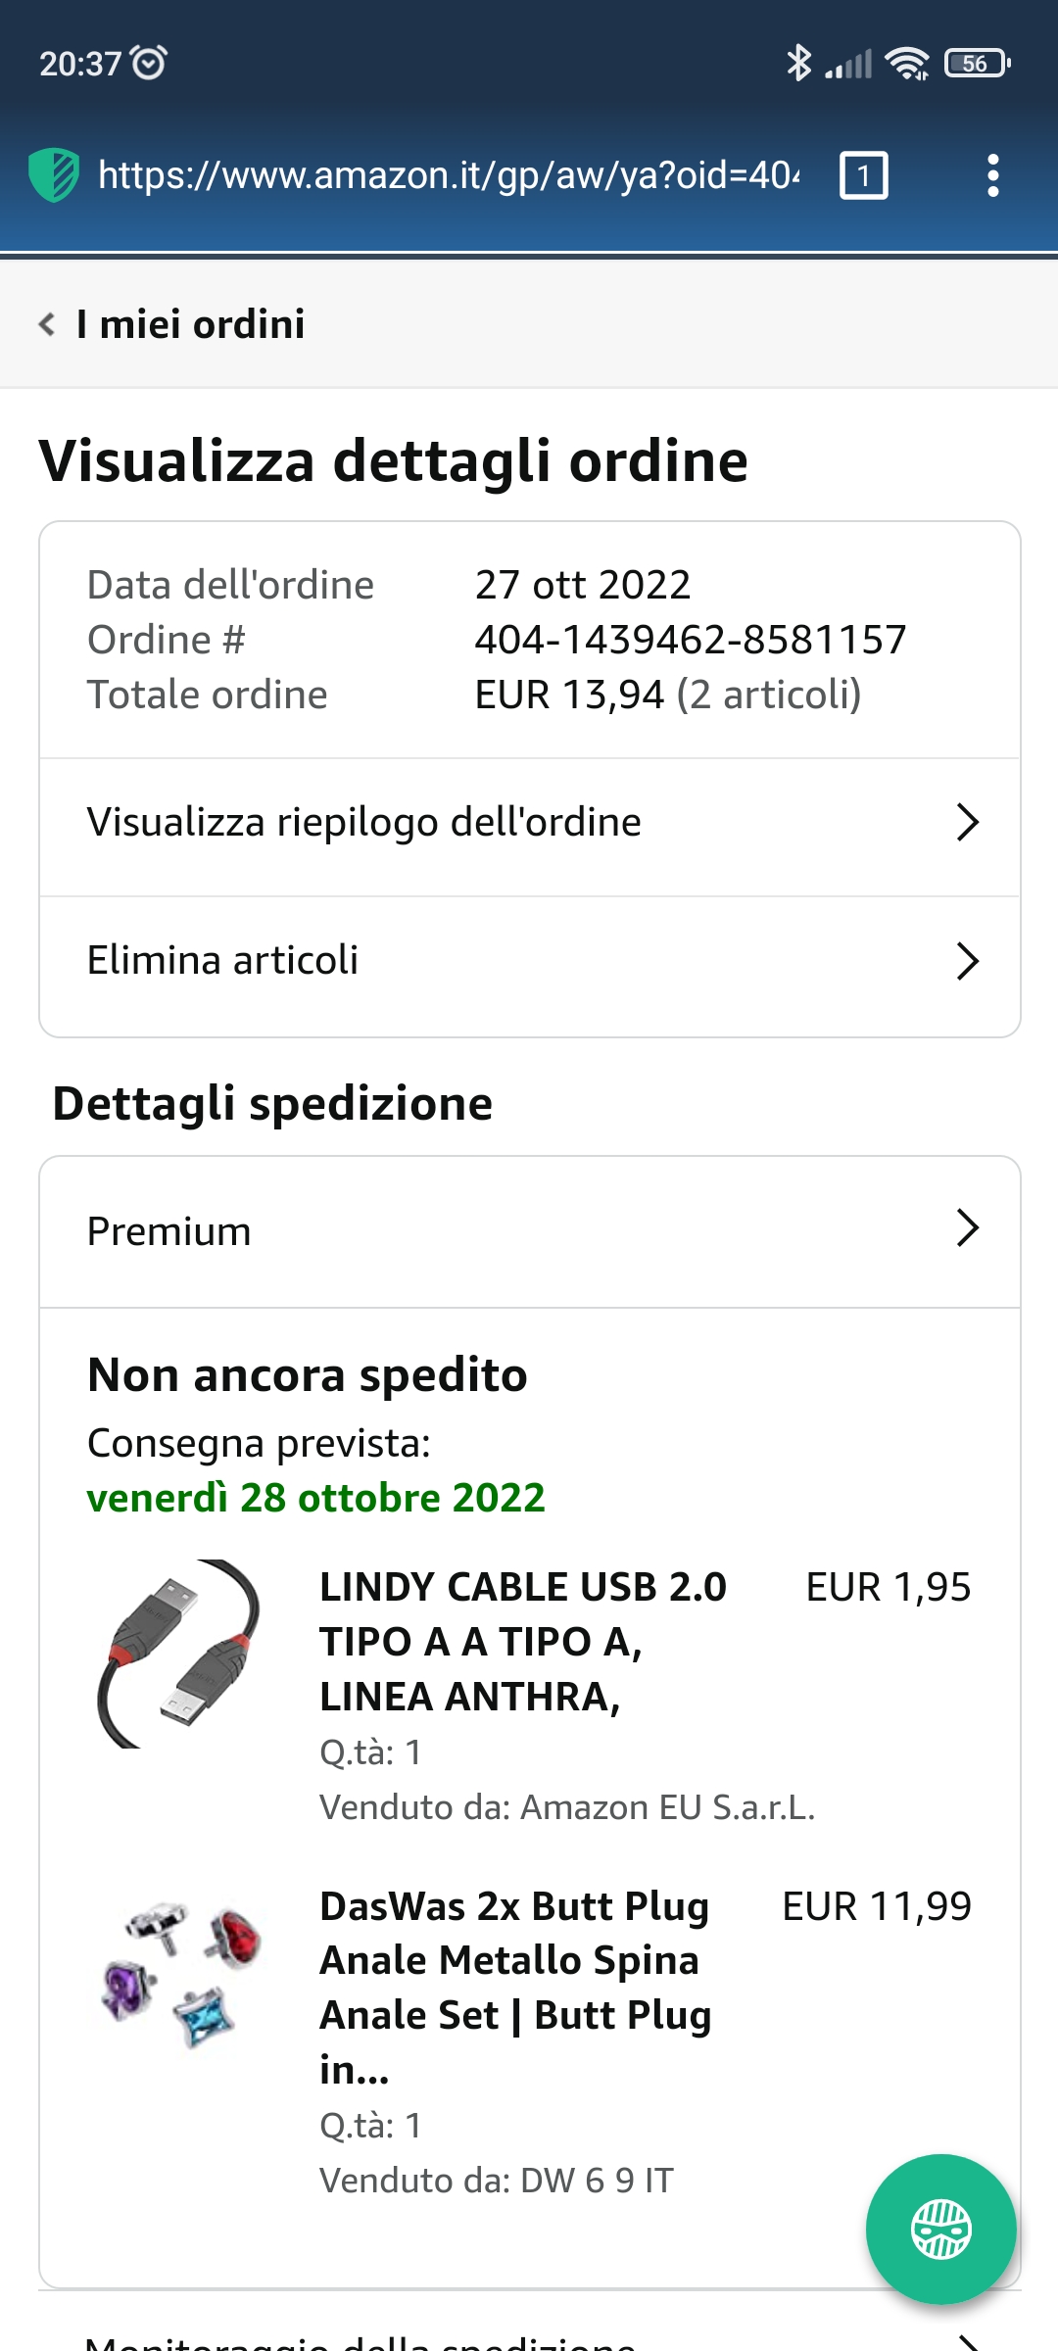Tap the Bluetooth status bar icon
Image resolution: width=1058 pixels, height=2351 pixels.
(798, 64)
